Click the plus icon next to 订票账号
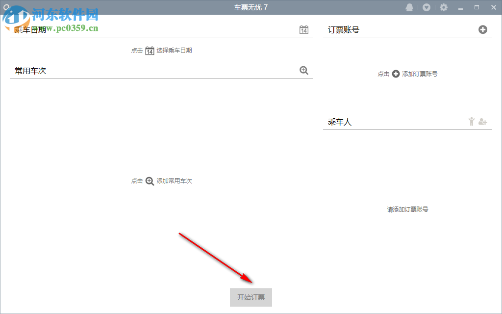 (483, 29)
